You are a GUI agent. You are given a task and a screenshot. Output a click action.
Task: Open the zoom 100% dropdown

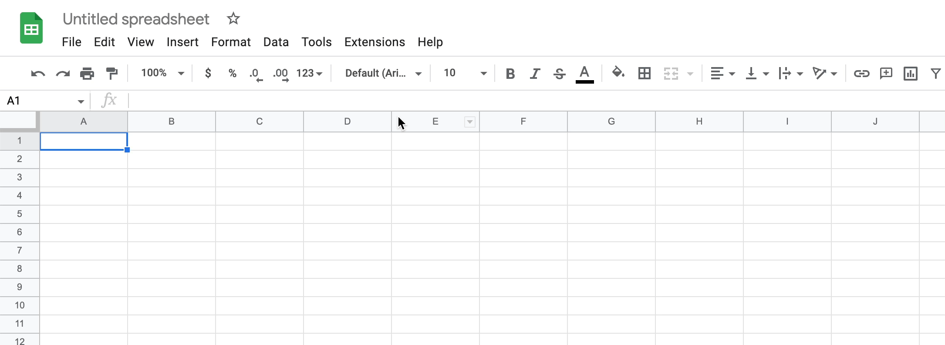point(162,73)
